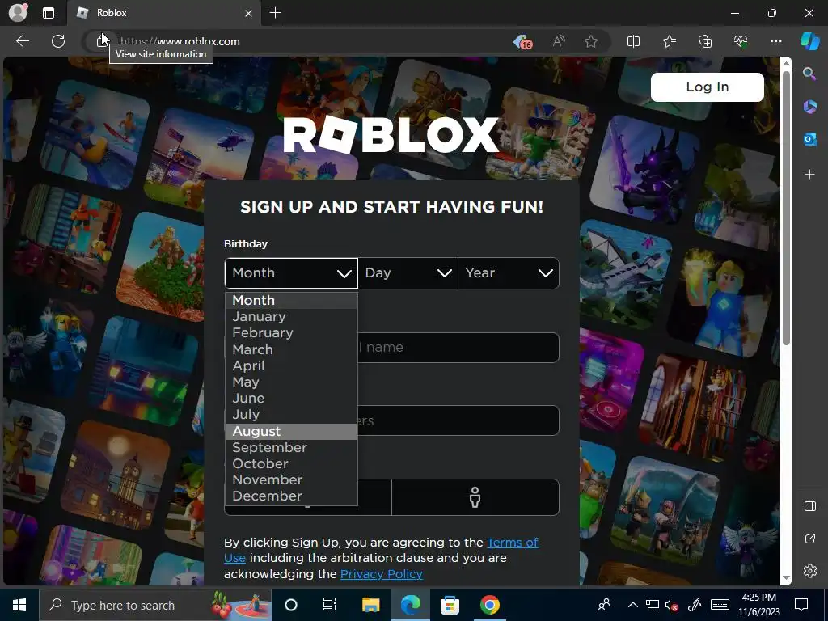Open Task View on the taskbar
Viewport: 828px width, 621px height.
coord(330,605)
